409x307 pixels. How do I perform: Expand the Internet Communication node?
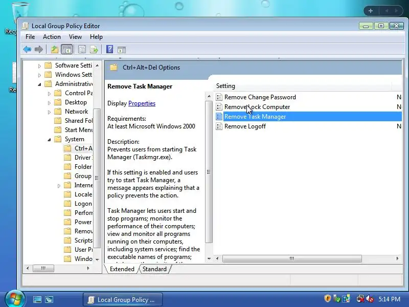tap(59, 186)
